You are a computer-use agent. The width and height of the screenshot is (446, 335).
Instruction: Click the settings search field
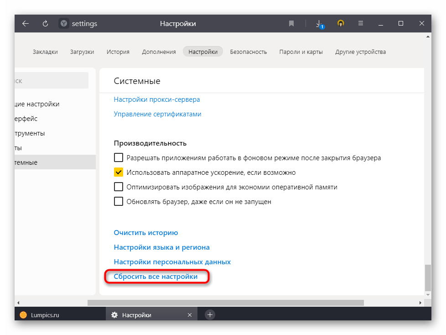(52, 80)
